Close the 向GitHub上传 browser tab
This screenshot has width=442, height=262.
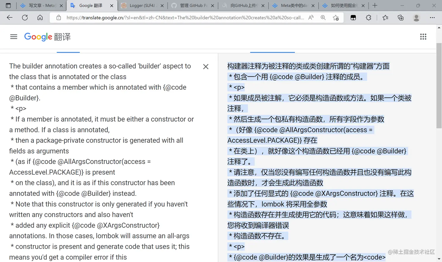(263, 6)
